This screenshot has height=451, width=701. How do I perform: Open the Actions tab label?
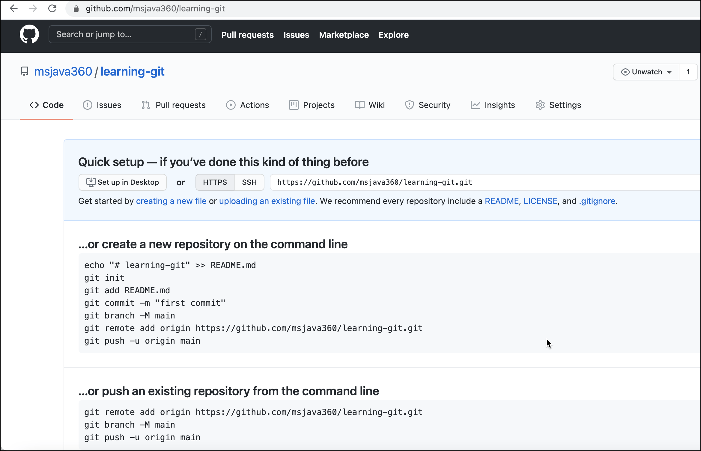pos(255,105)
